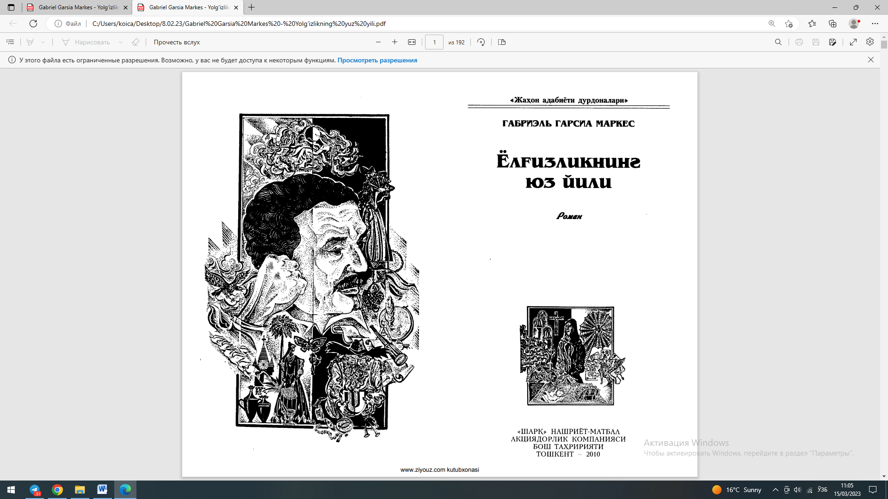The width and height of the screenshot is (888, 499).
Task: Toggle the page view layout
Action: tap(502, 42)
